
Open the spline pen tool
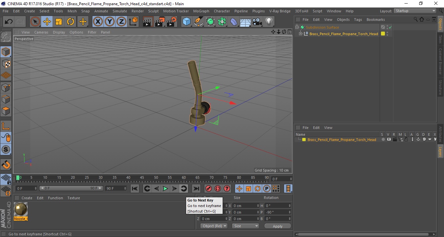coord(198,22)
